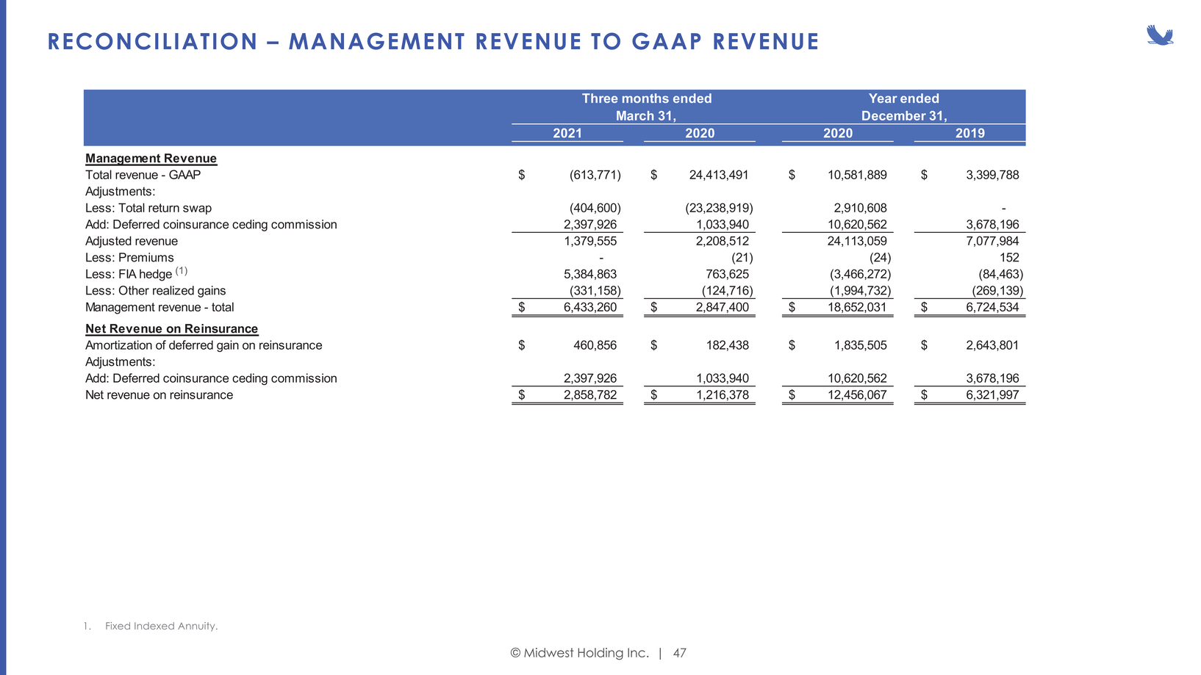Select the value 7,077,984
Viewport: 1201px width, 675px height.
click(x=992, y=241)
